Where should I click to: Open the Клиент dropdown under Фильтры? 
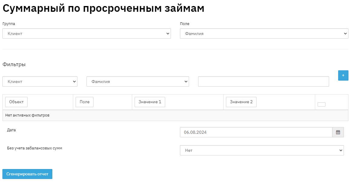coord(40,81)
